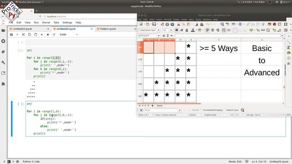Enable Formatted Display checkbox

pos(201,110)
